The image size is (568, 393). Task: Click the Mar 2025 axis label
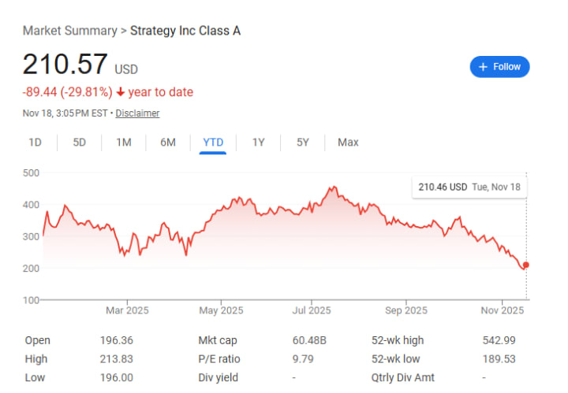pos(127,310)
